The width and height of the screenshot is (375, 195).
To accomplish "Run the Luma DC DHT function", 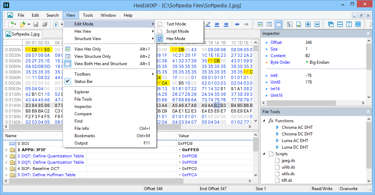I will 295,147.
